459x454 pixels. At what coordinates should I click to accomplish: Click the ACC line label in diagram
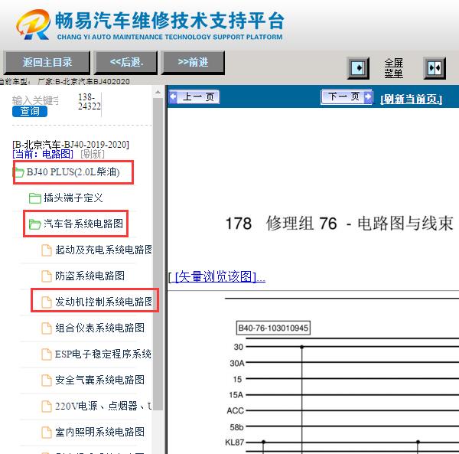[236, 410]
